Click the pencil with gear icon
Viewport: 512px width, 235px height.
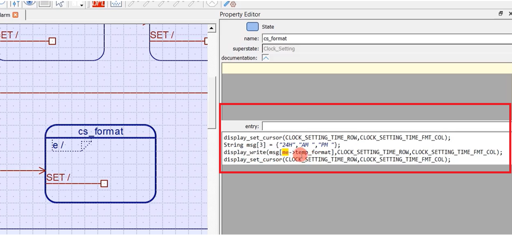click(x=230, y=4)
